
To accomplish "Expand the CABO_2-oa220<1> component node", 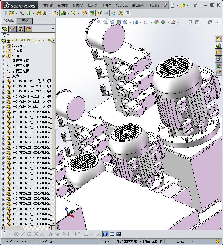I will pos(4,87).
